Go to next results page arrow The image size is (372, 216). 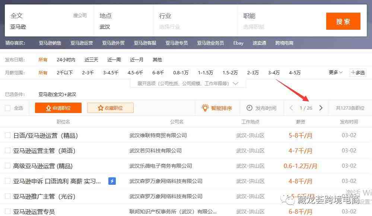[x=321, y=108]
